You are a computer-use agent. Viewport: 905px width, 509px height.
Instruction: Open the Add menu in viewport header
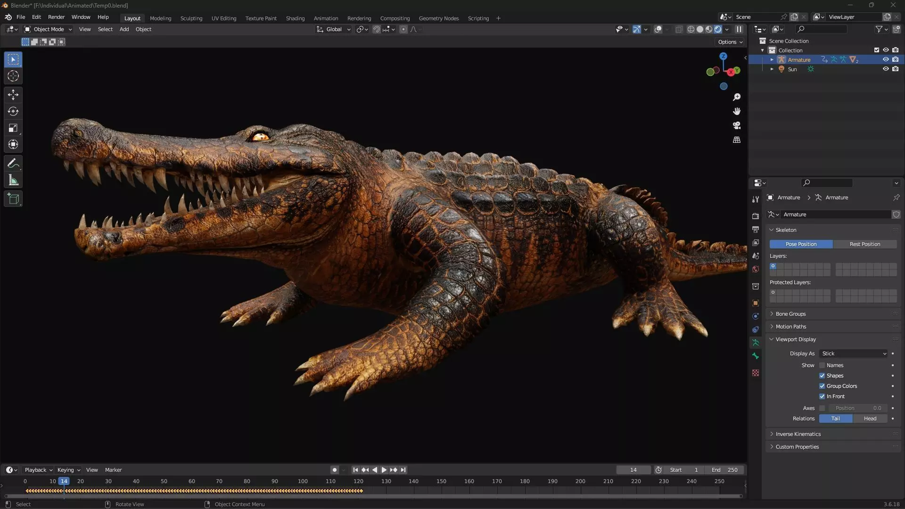pyautogui.click(x=124, y=29)
